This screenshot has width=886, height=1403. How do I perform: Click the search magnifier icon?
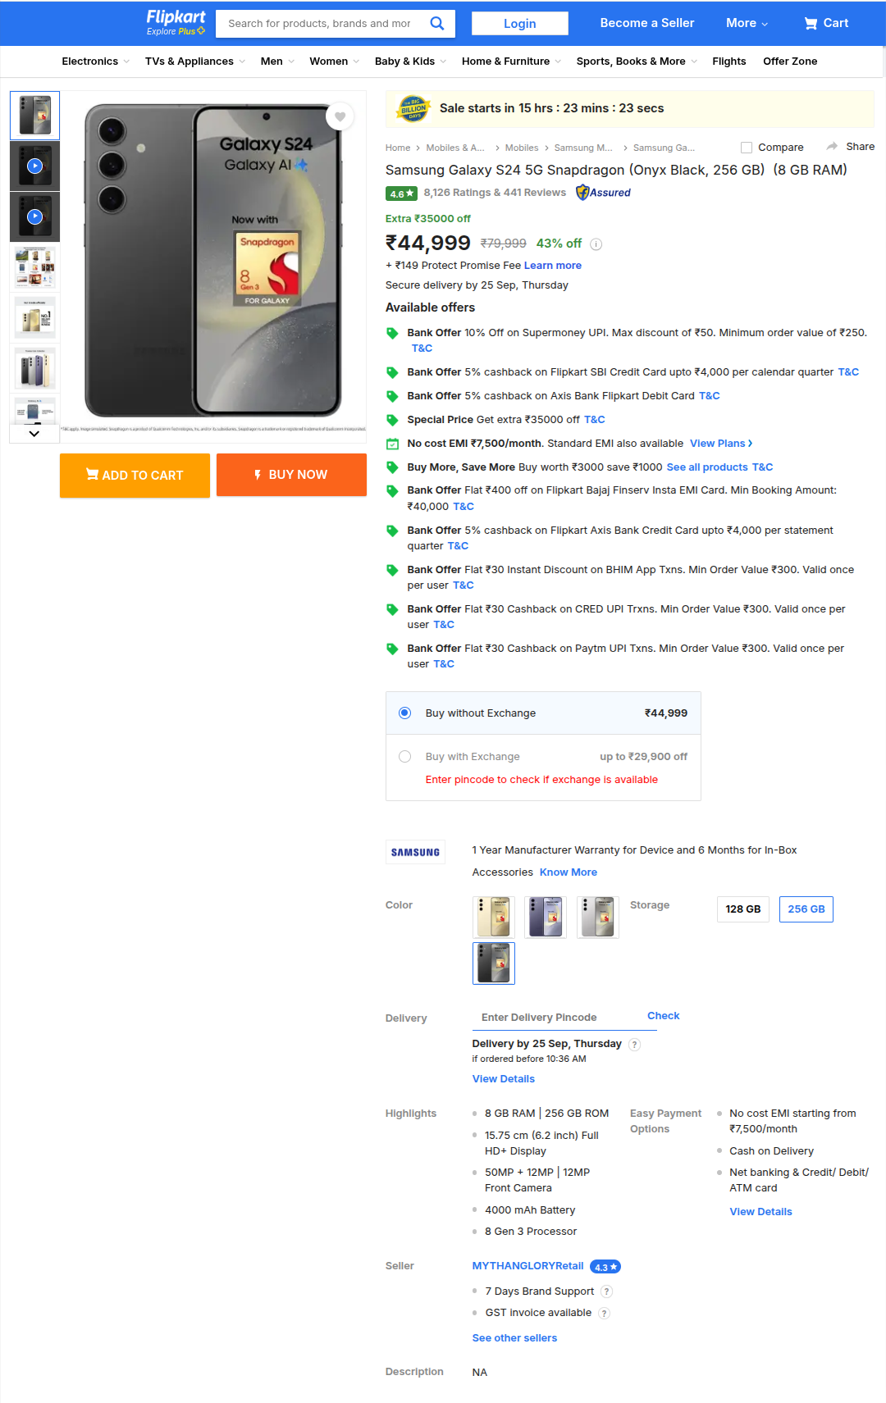tap(437, 23)
